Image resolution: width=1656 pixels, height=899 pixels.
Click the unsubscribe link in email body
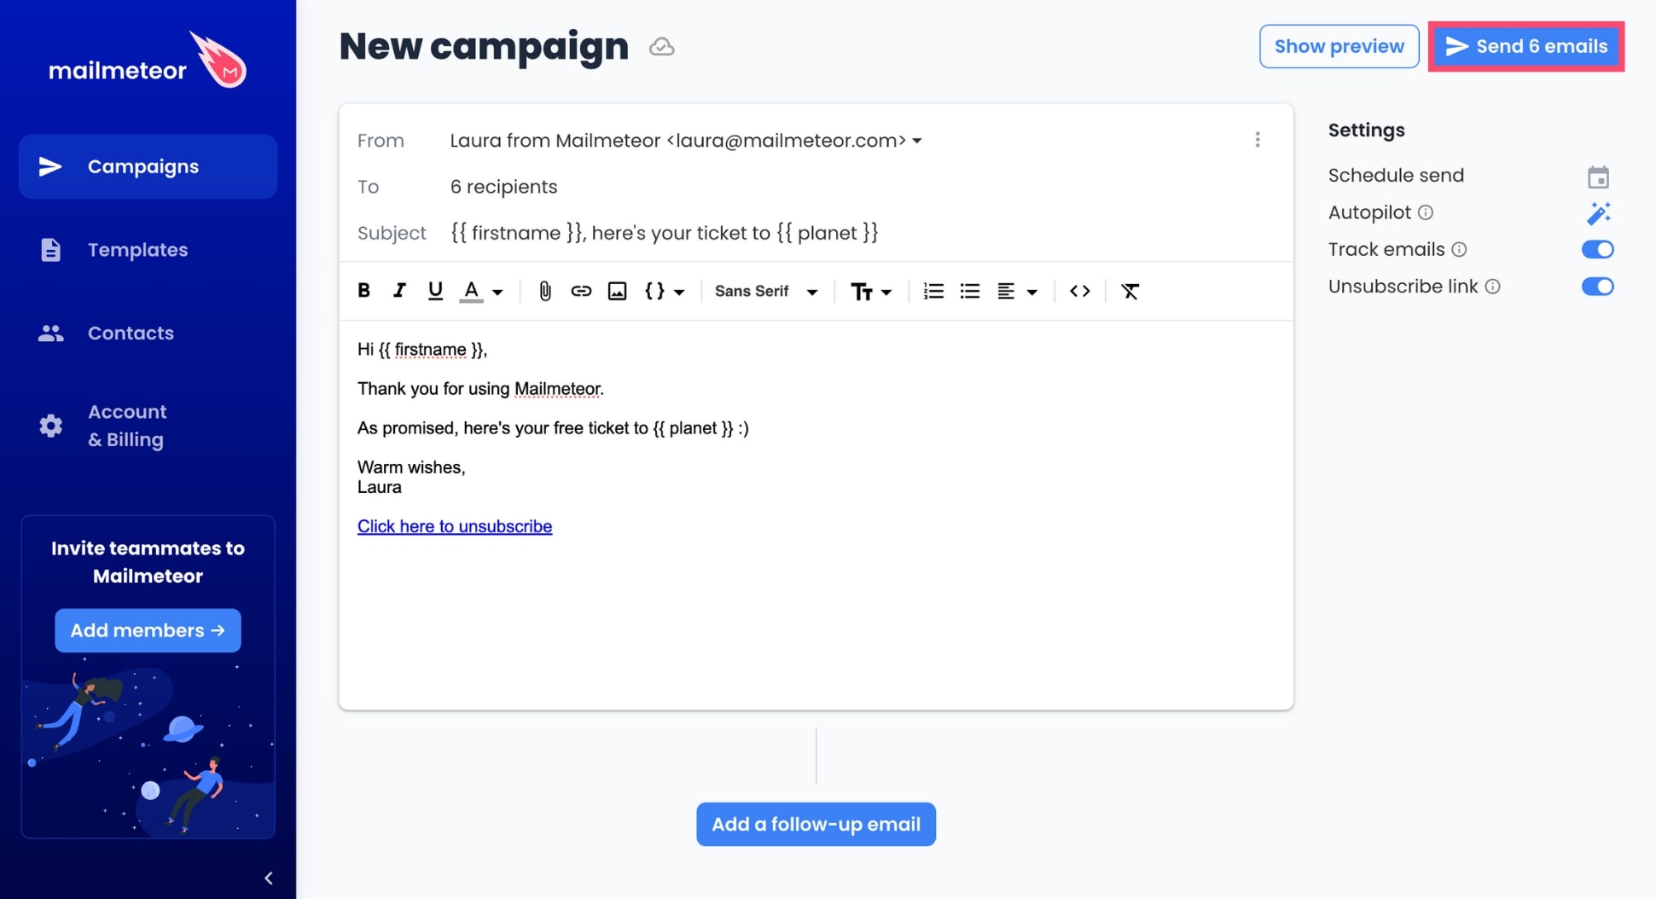pos(455,526)
